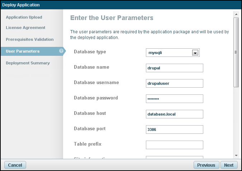Proceed with the Next button
Screen dimensions: 242x171
tap(229, 165)
